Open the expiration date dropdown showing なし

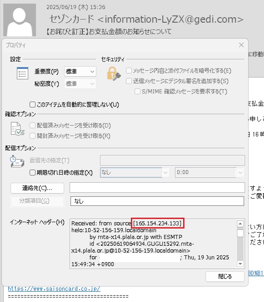tap(134, 172)
